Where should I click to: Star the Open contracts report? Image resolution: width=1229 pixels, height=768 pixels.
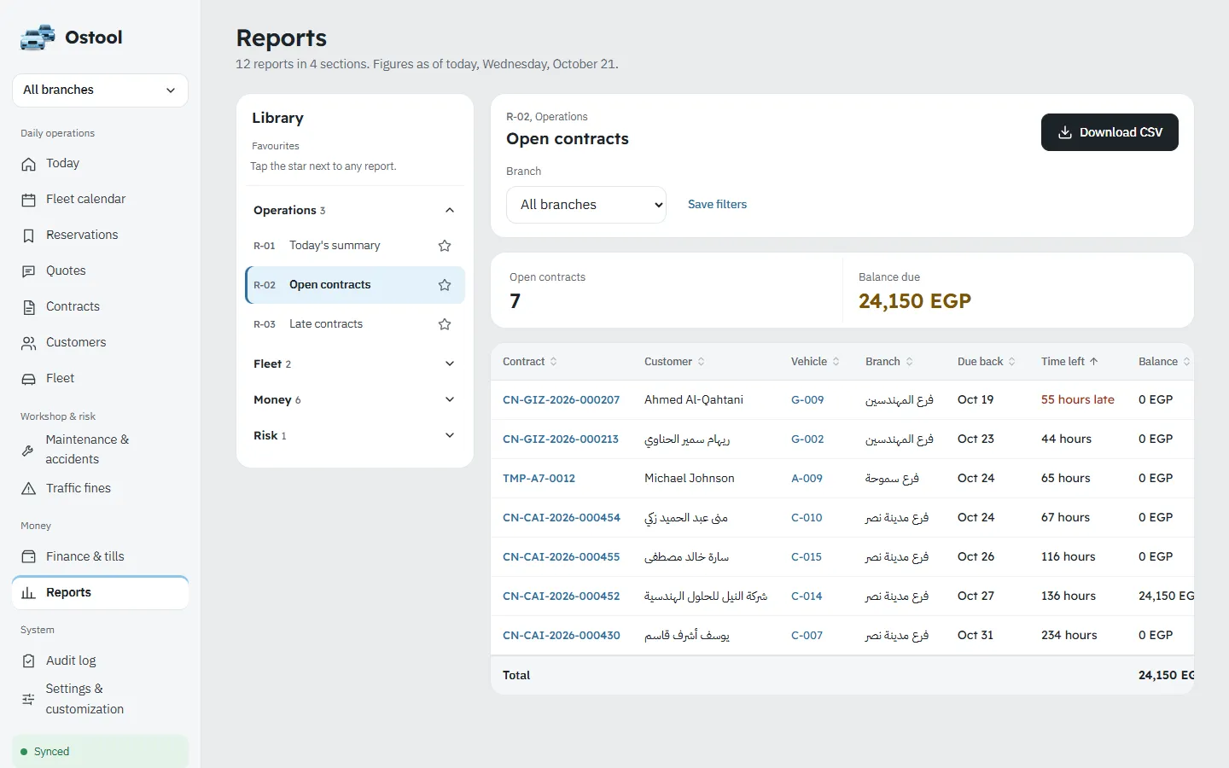tap(445, 285)
